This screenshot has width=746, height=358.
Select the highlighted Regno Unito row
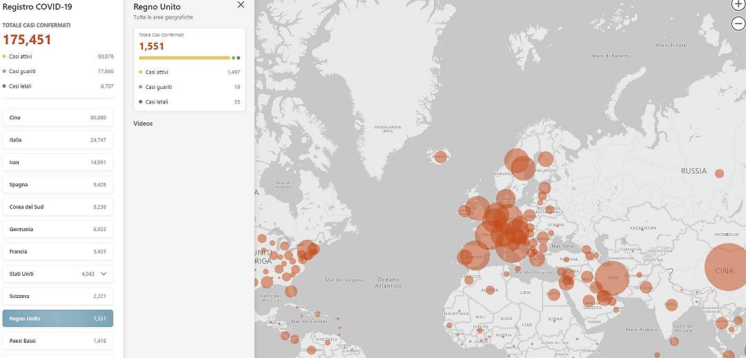(57, 319)
